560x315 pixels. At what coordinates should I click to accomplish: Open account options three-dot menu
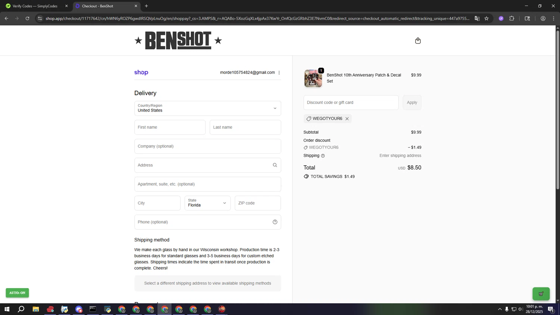point(279,73)
